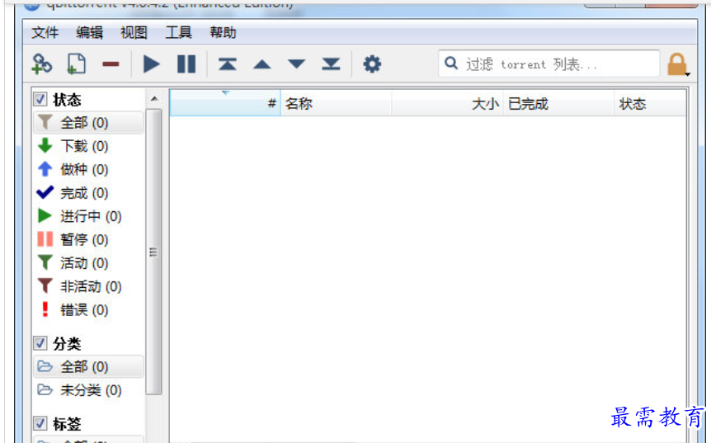The height and width of the screenshot is (443, 711).
Task: Select the 未分类 (0) category
Action: 88,390
